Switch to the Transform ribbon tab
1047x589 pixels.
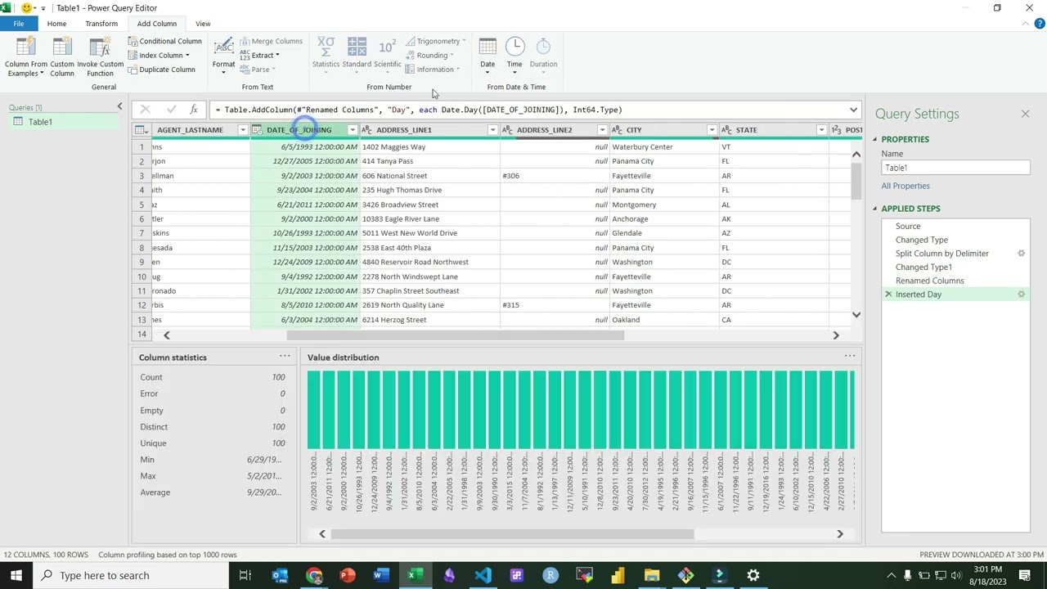(101, 24)
